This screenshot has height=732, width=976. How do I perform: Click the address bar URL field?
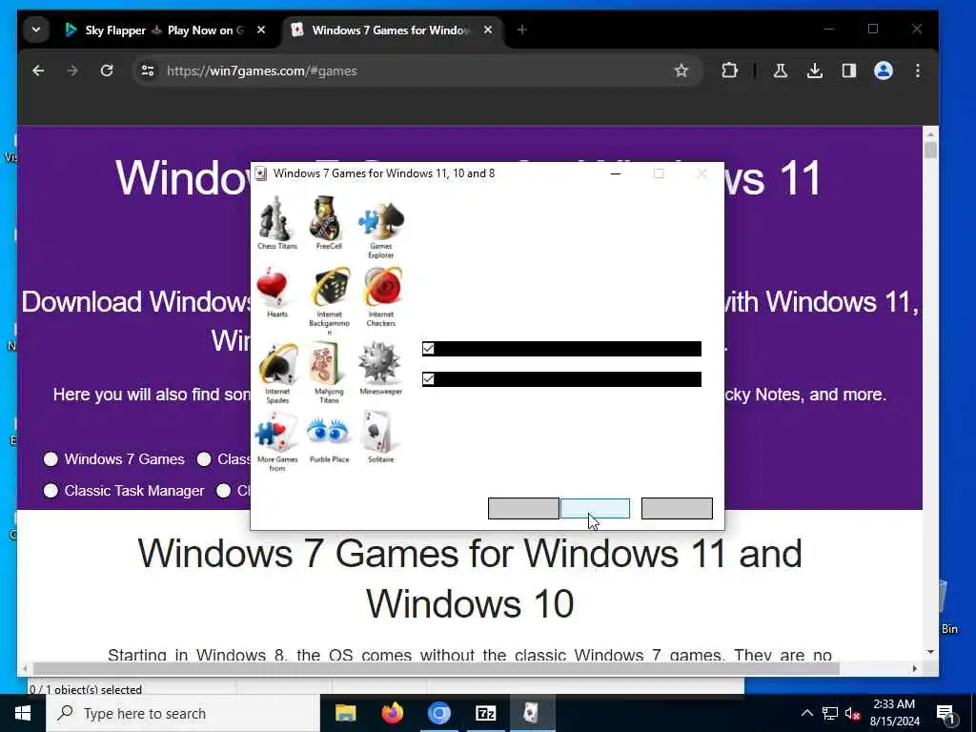(416, 71)
